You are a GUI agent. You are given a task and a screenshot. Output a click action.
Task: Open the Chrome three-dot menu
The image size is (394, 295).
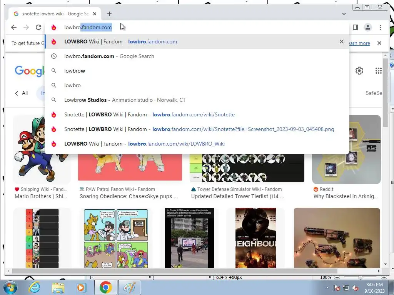pyautogui.click(x=380, y=27)
